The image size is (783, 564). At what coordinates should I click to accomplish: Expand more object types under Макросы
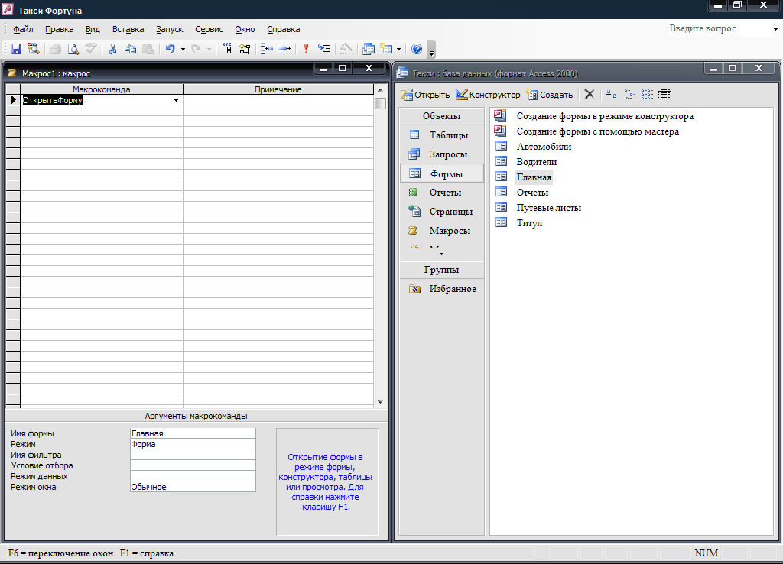click(440, 253)
